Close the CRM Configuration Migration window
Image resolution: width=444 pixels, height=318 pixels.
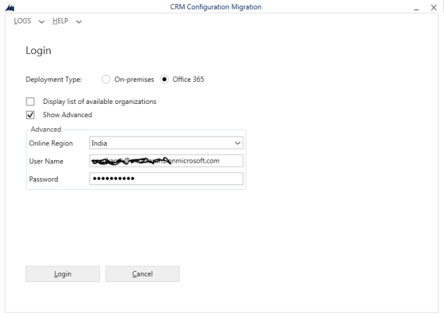tap(434, 8)
